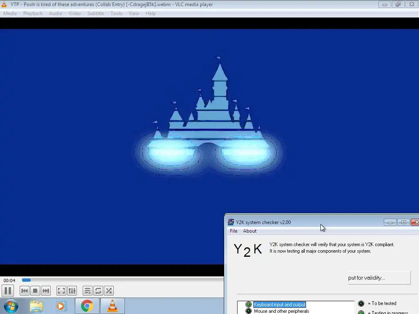Image resolution: width=419 pixels, height=314 pixels.
Task: Jump to previous media in VLC
Action: tap(24, 291)
